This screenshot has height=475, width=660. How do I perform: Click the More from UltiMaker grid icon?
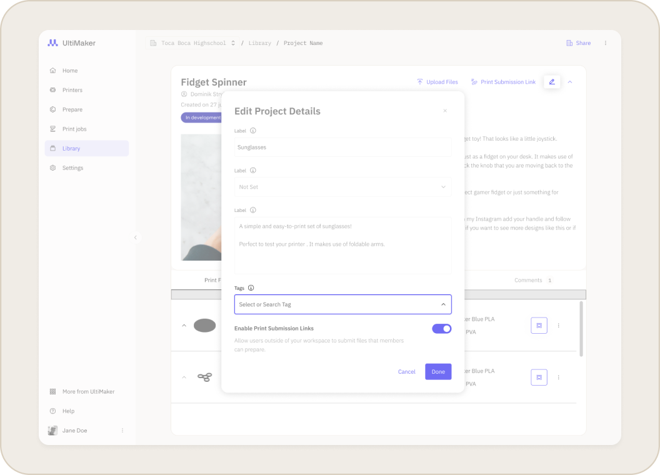52,392
